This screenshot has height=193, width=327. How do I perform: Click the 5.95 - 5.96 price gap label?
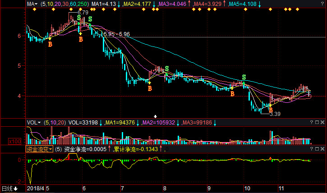tap(116, 34)
